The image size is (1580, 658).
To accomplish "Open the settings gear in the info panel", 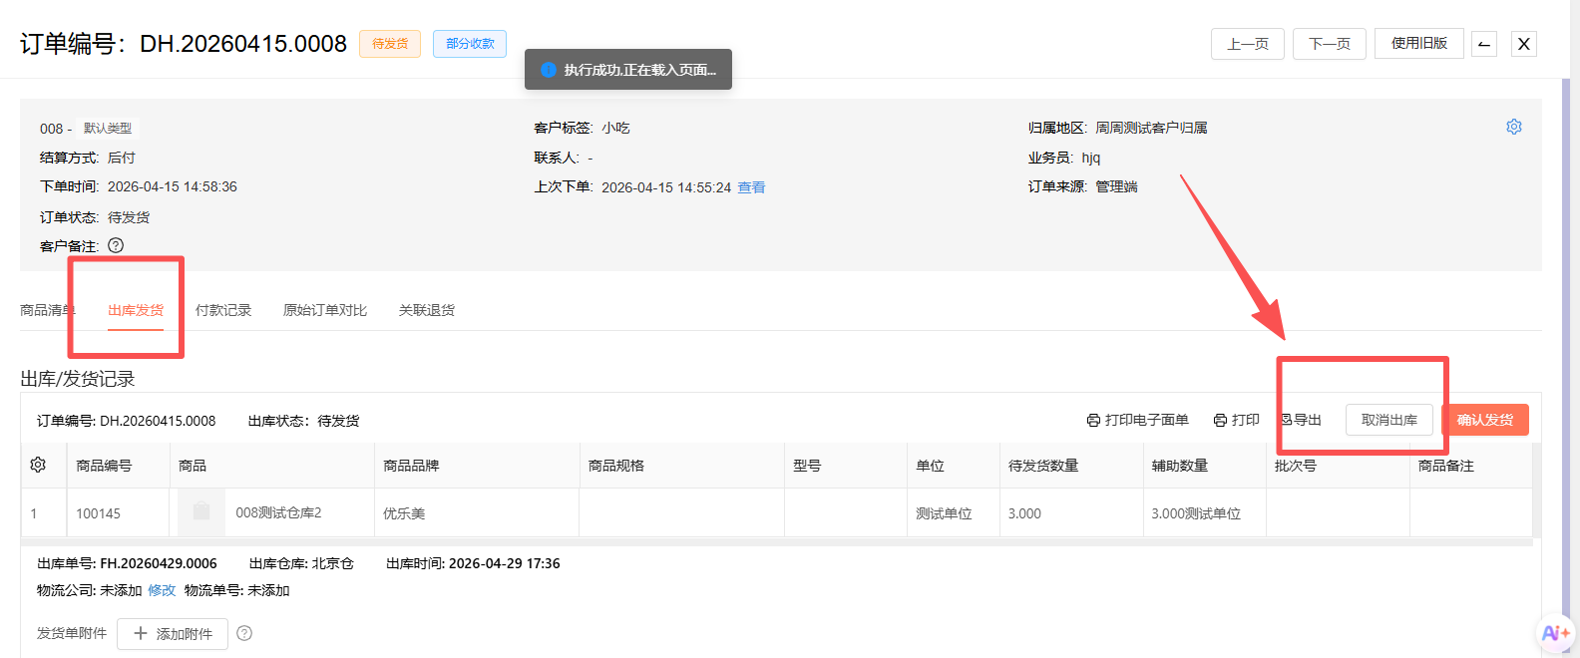I will (1514, 127).
